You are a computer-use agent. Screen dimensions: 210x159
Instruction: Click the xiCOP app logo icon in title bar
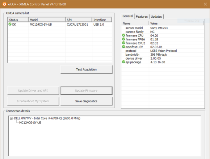coord(4,4)
